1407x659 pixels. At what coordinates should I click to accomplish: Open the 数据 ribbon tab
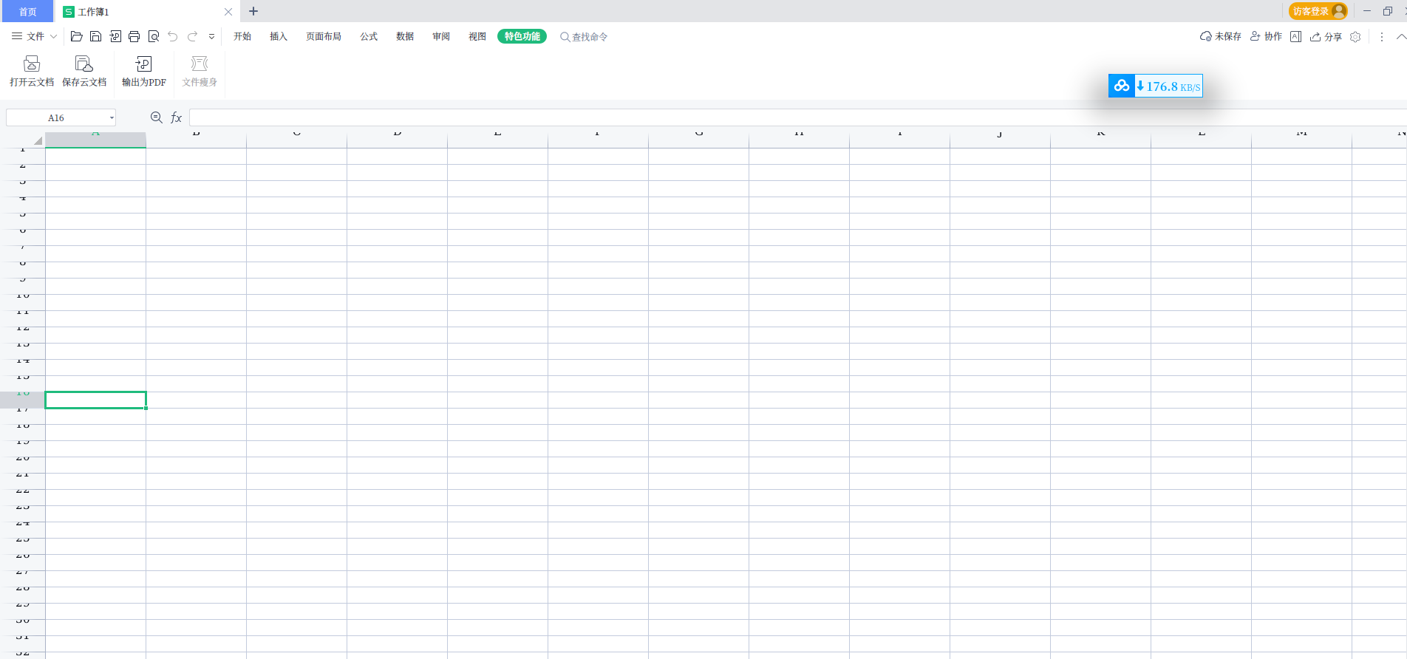pos(405,36)
